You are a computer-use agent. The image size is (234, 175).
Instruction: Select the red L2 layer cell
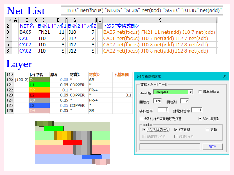[39, 95]
